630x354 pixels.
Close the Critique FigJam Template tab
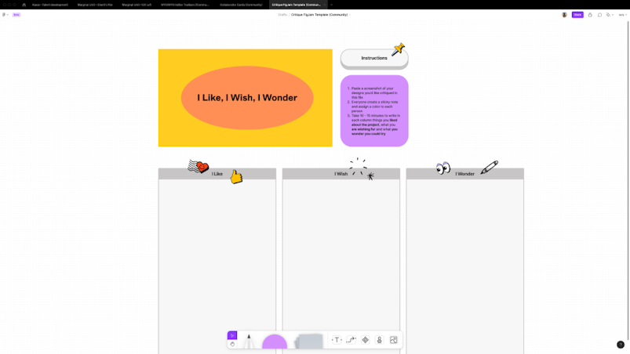pos(324,5)
